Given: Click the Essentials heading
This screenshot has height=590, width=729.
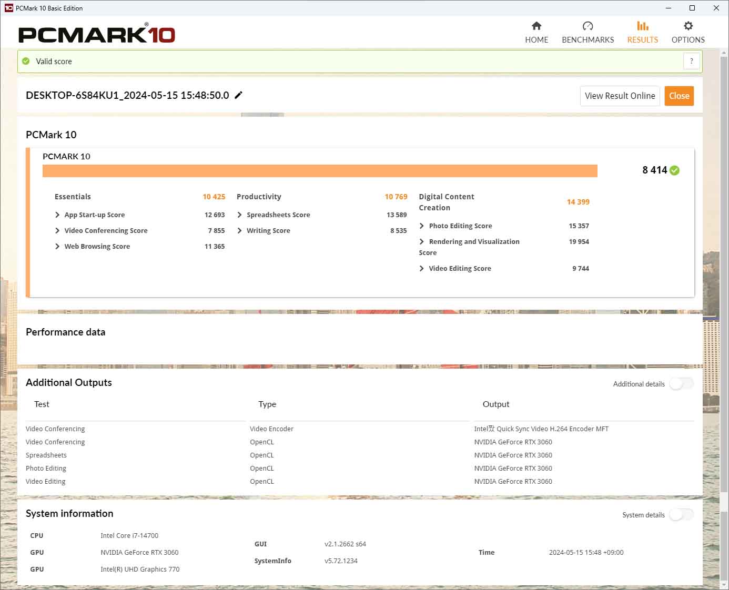Looking at the screenshot, I should pyautogui.click(x=73, y=197).
